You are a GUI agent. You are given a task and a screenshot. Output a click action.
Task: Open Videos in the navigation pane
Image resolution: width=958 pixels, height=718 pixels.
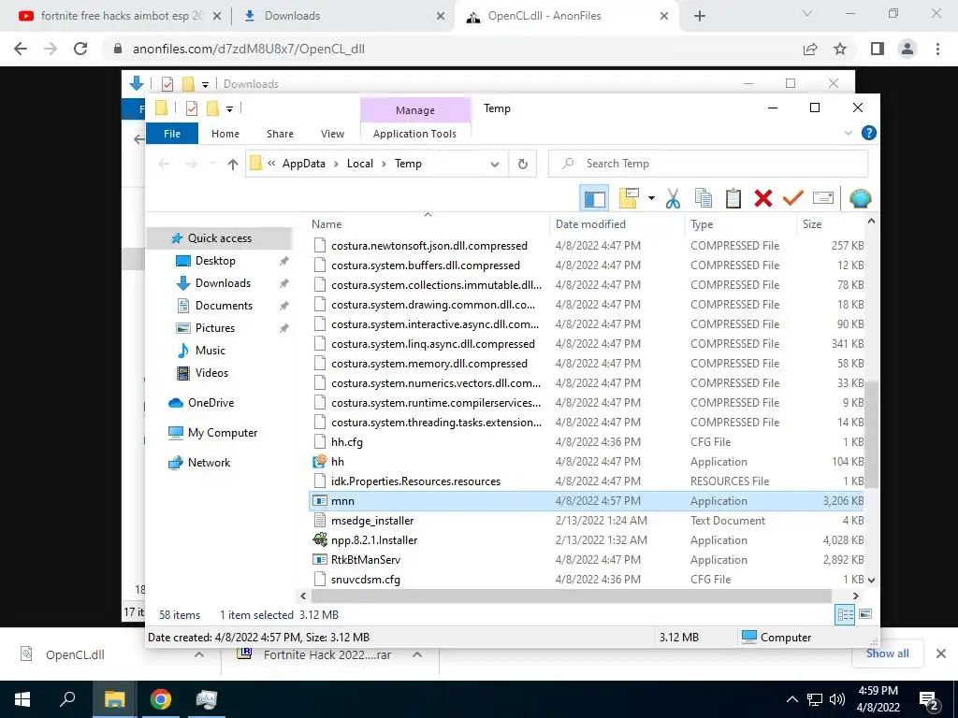coord(211,372)
